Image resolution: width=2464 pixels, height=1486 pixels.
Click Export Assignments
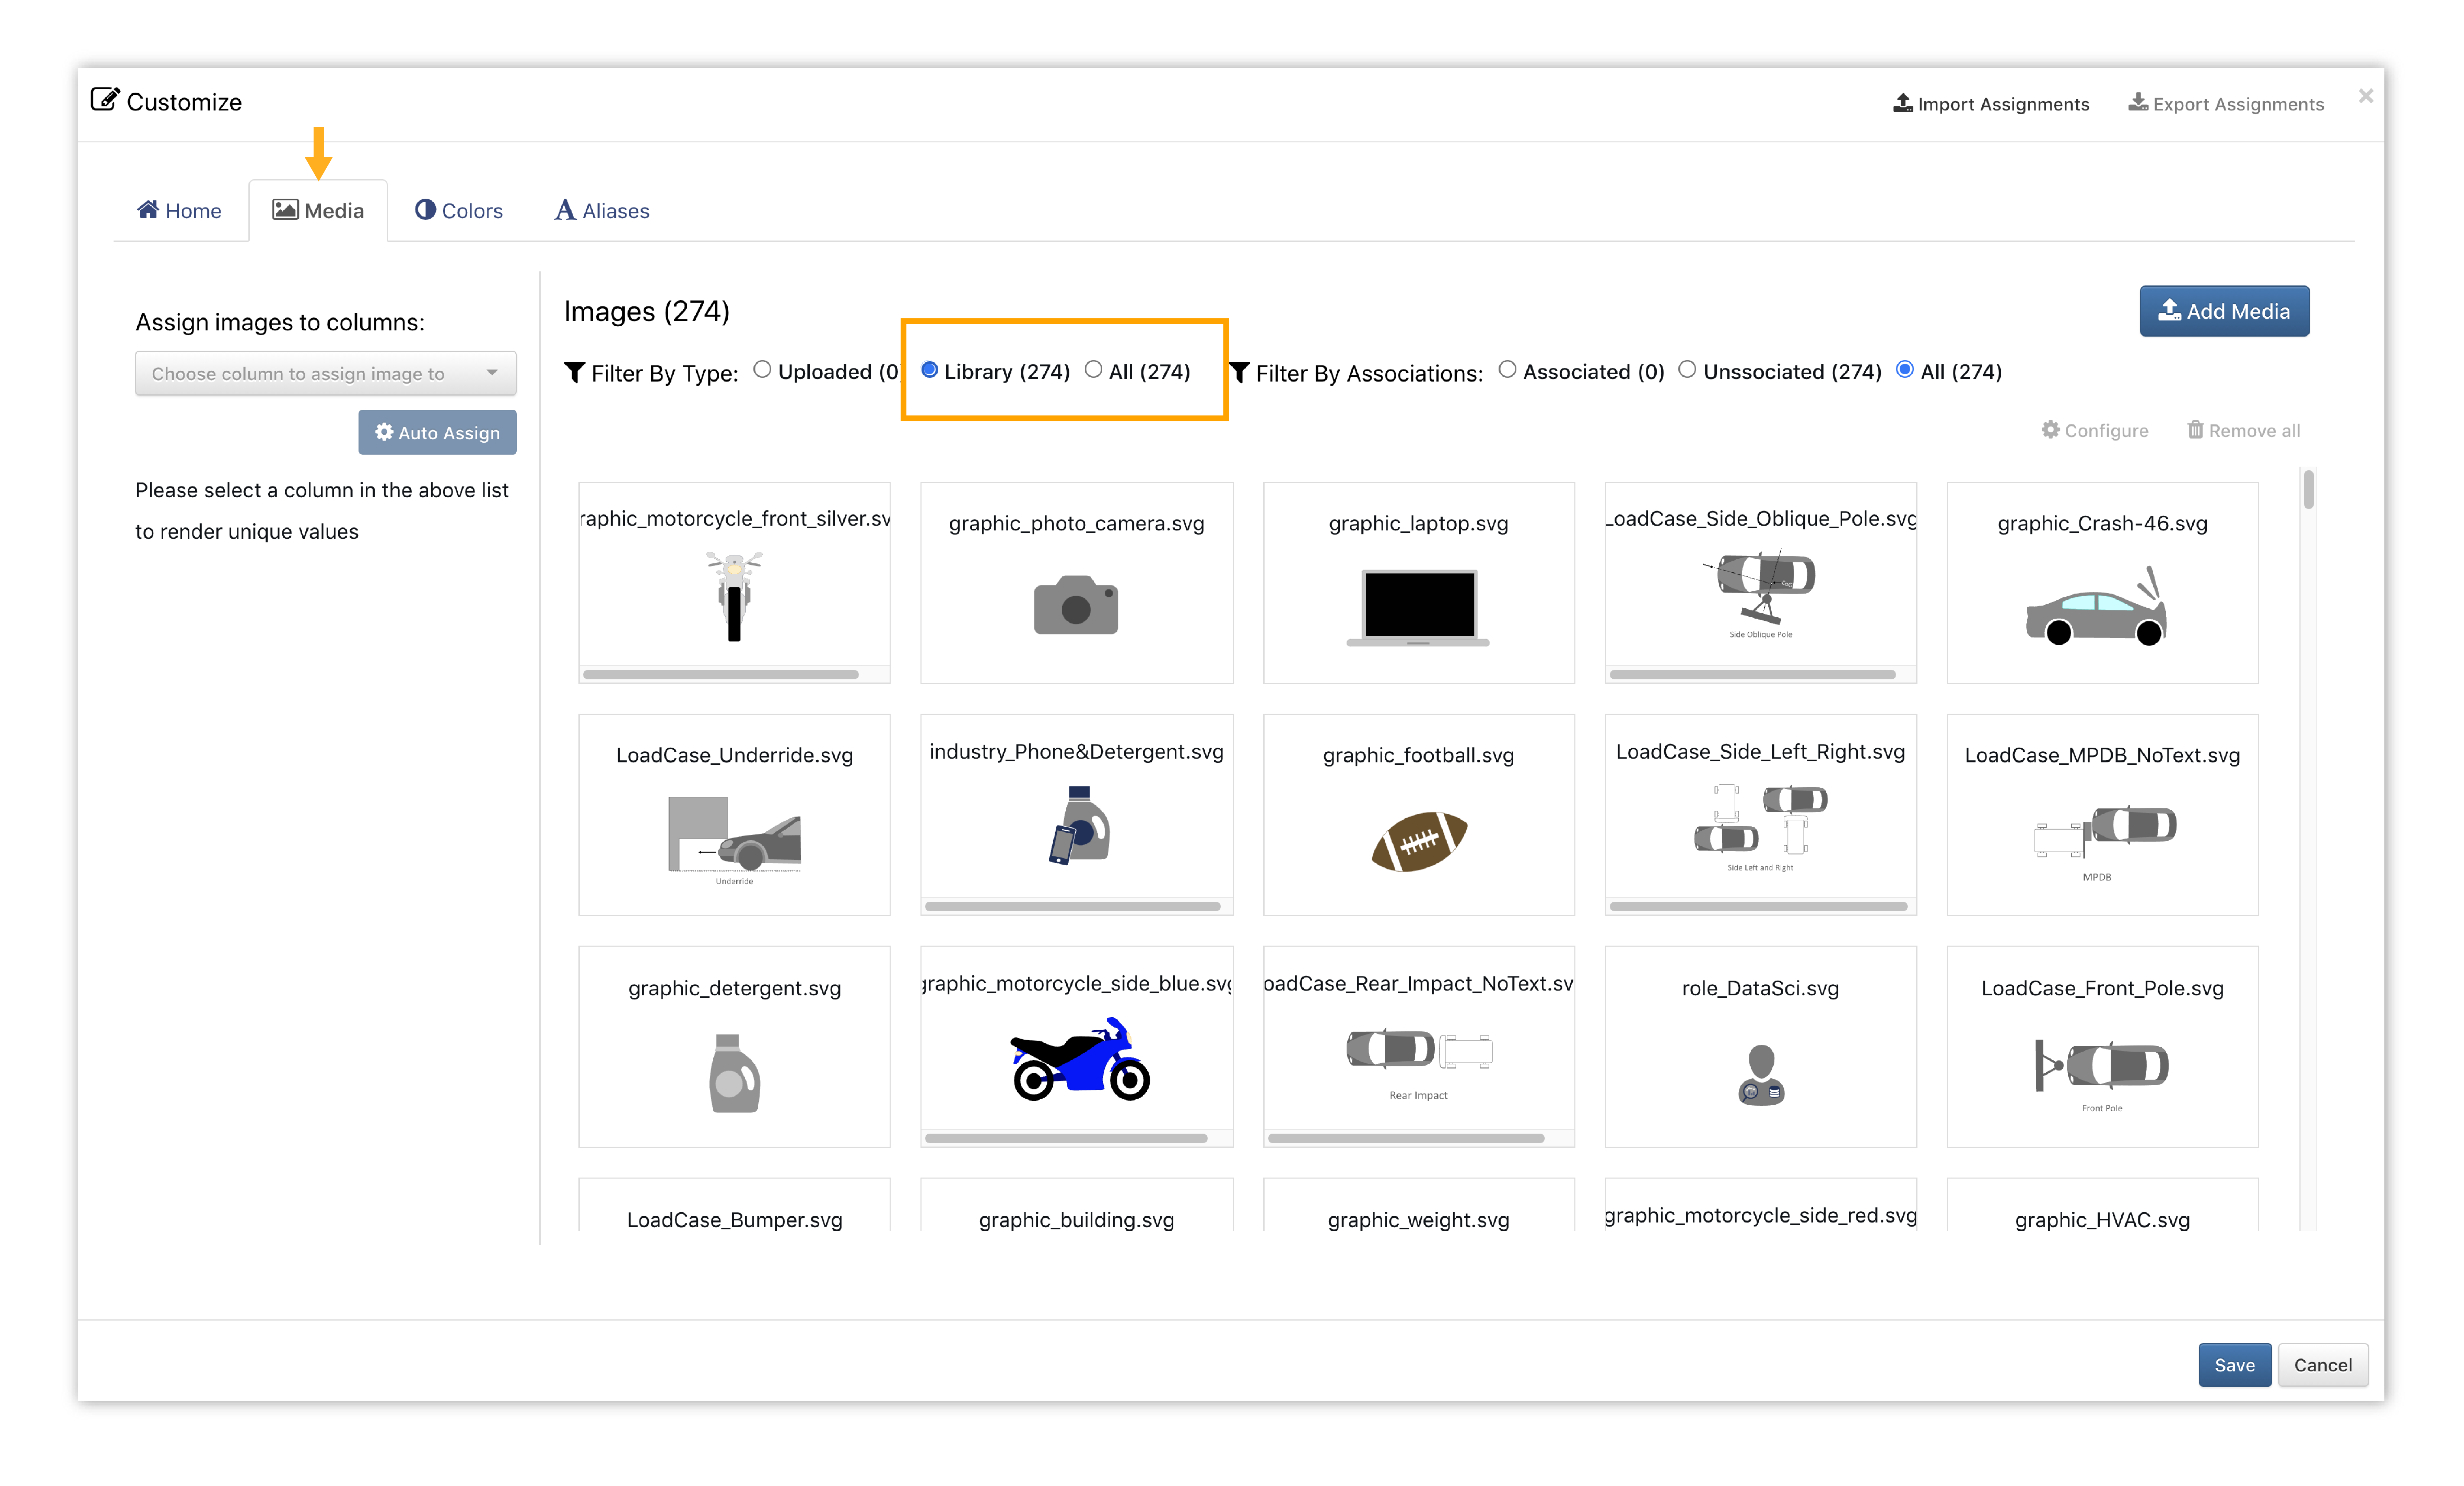2226,104
